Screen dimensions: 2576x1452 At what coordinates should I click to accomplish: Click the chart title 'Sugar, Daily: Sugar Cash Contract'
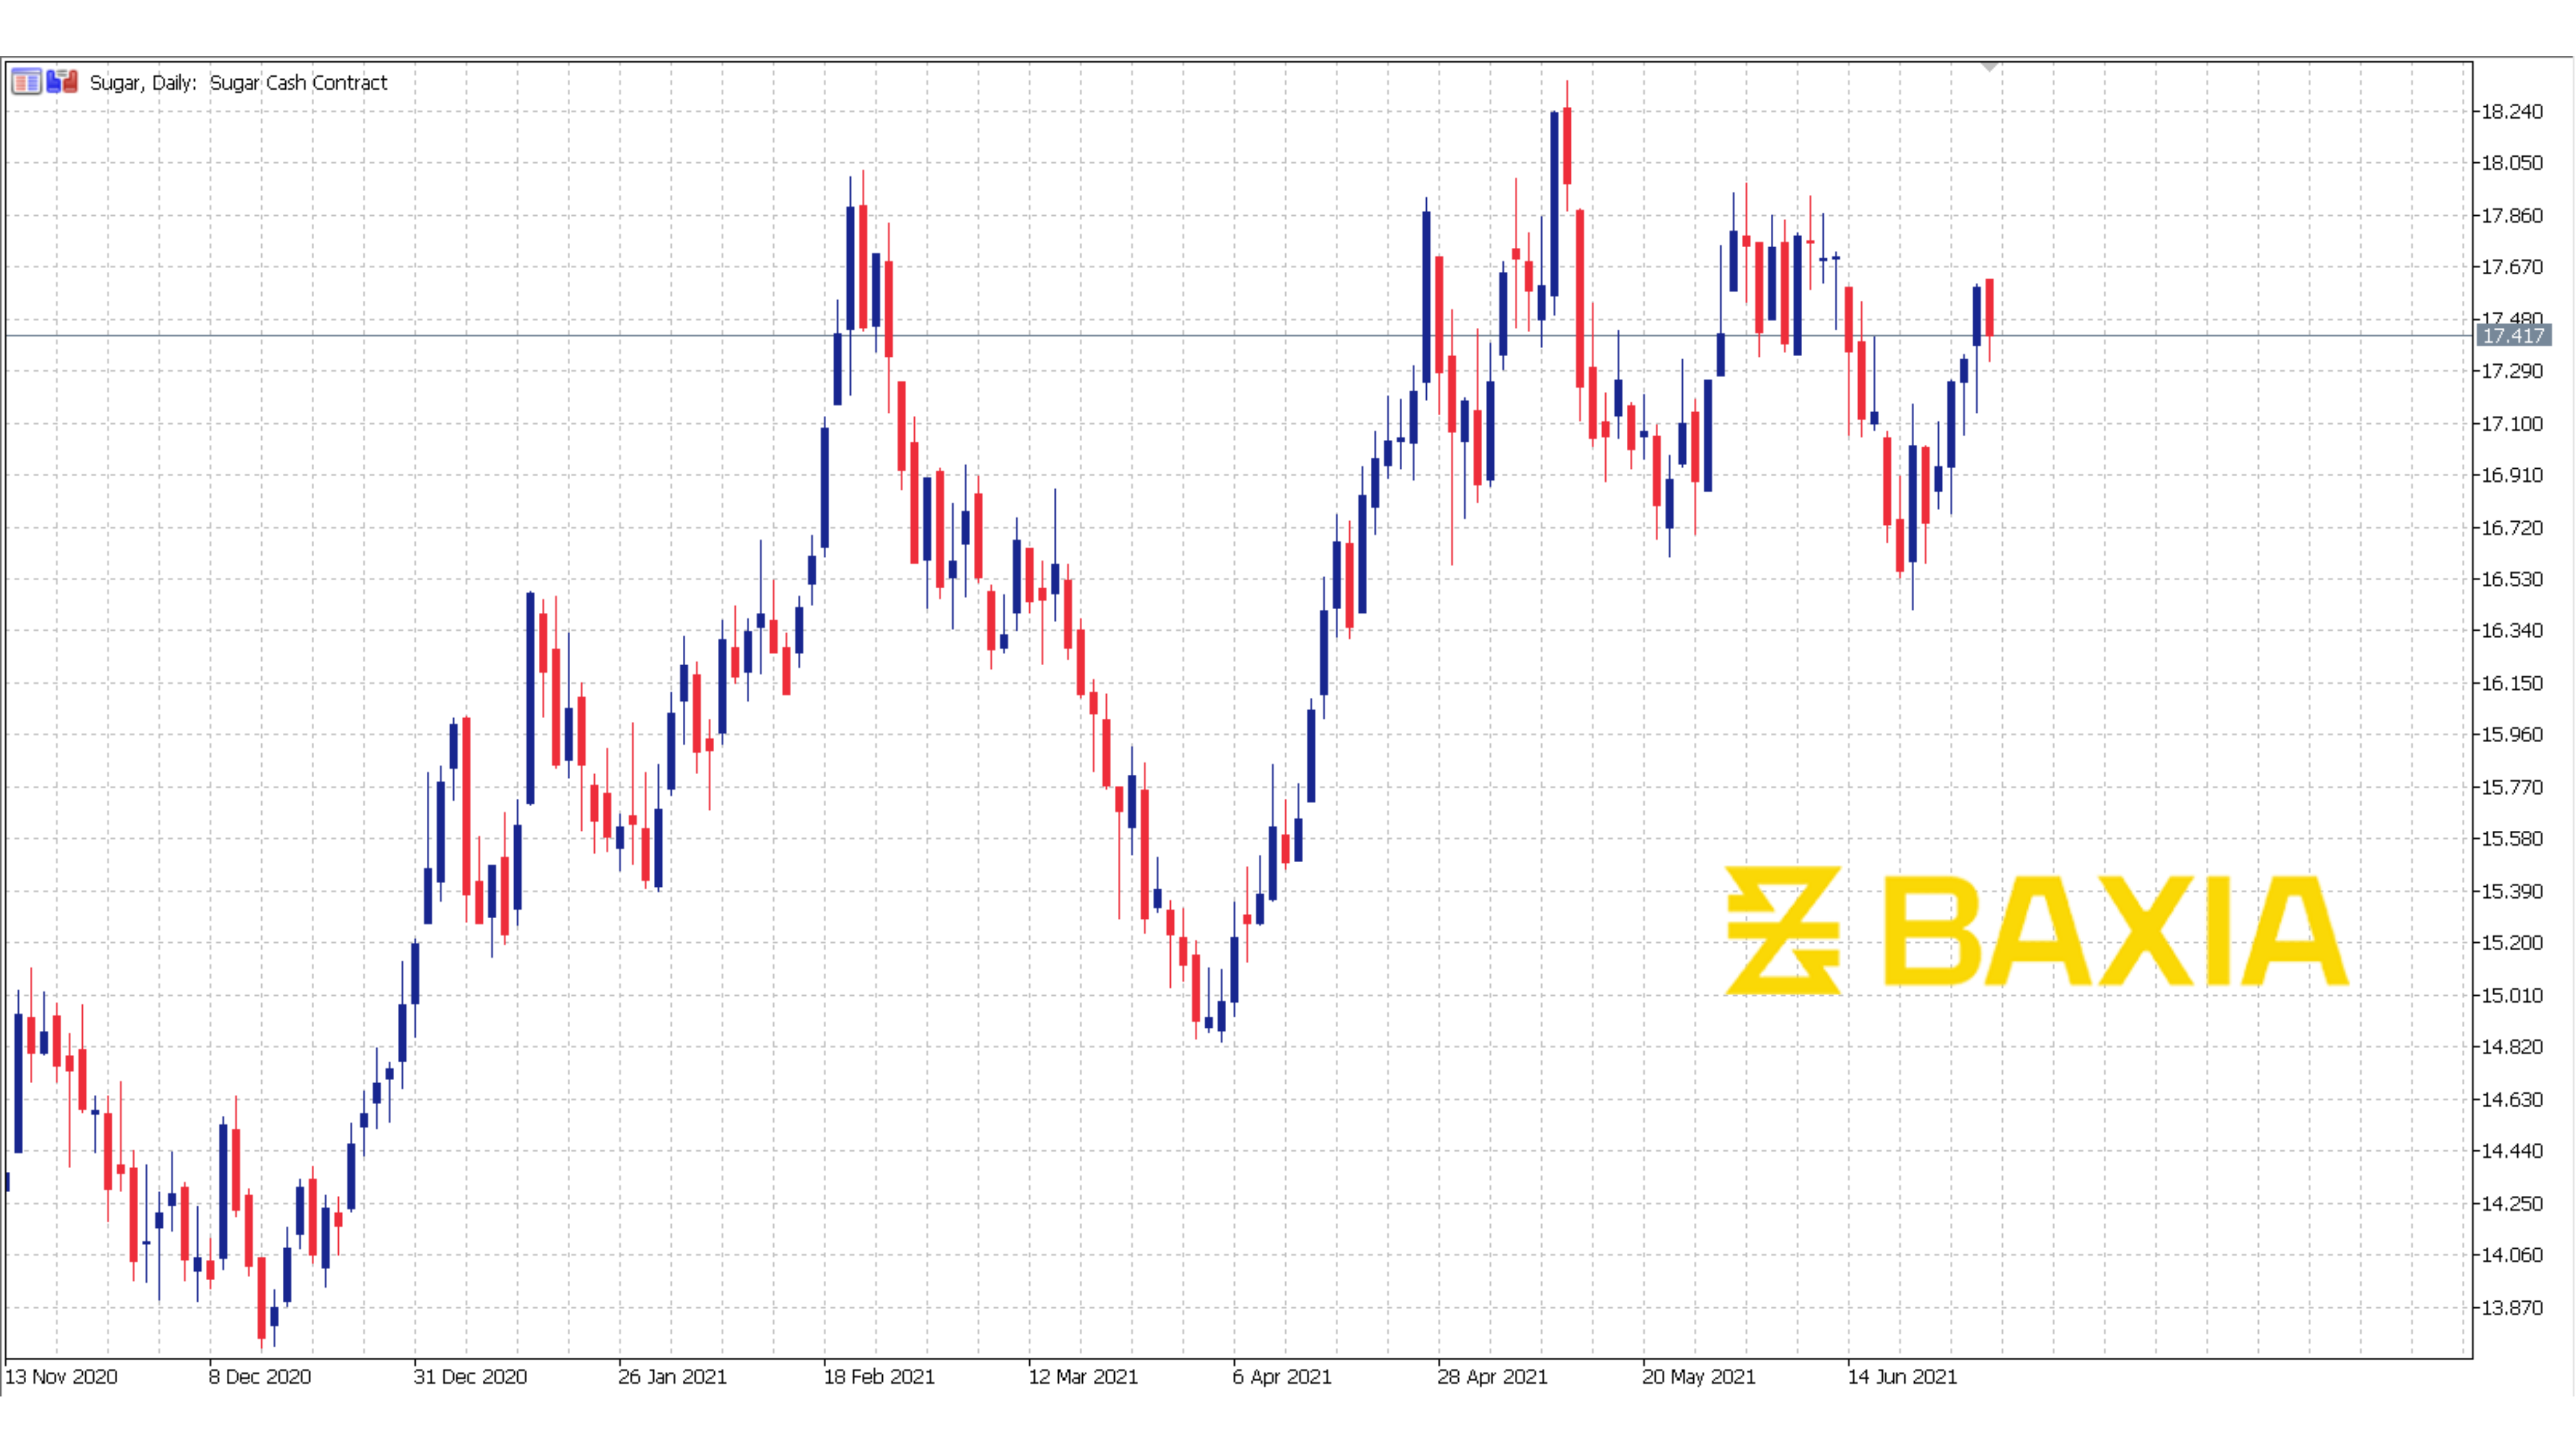coord(238,83)
